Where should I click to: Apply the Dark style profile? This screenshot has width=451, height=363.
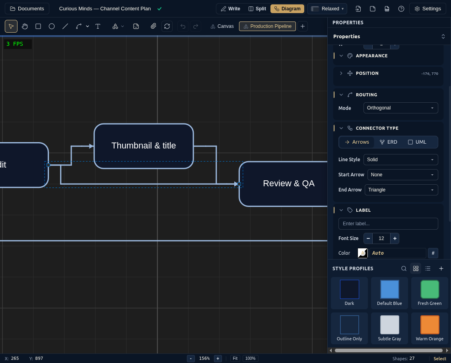[349, 293]
